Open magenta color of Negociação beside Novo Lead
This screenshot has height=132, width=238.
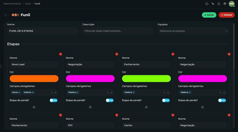90,79
